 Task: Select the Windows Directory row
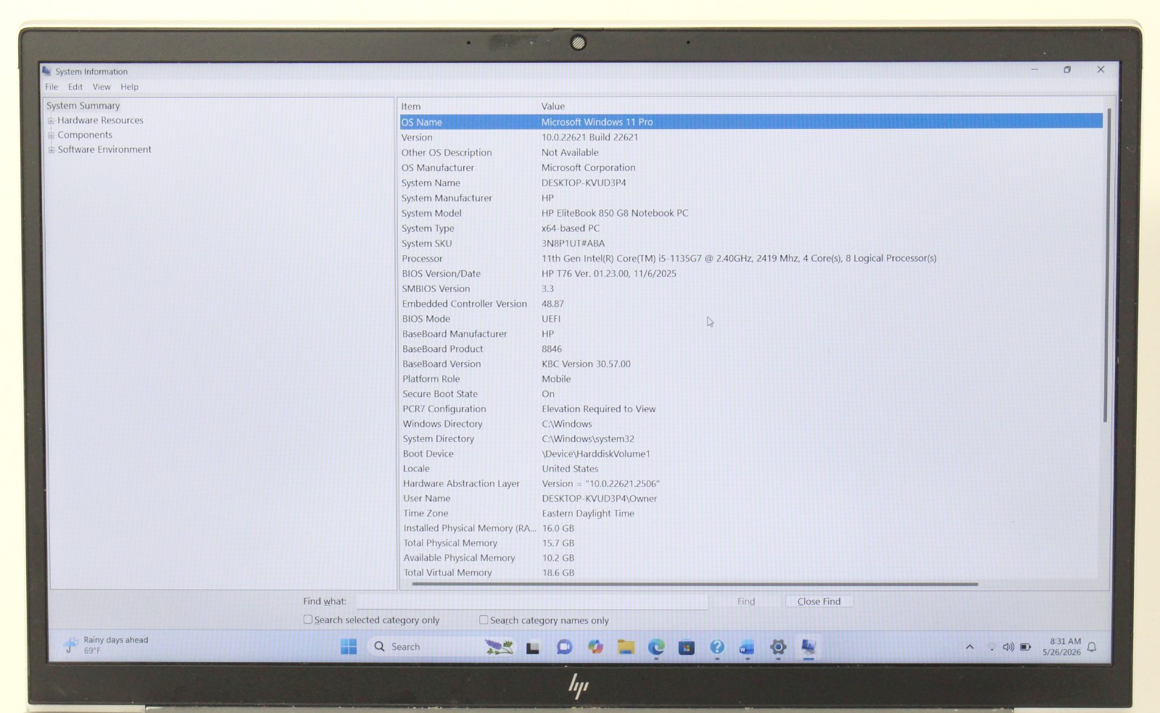(751, 424)
